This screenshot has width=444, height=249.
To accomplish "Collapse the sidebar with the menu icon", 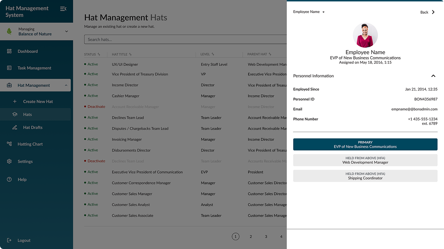I will pyautogui.click(x=63, y=9).
